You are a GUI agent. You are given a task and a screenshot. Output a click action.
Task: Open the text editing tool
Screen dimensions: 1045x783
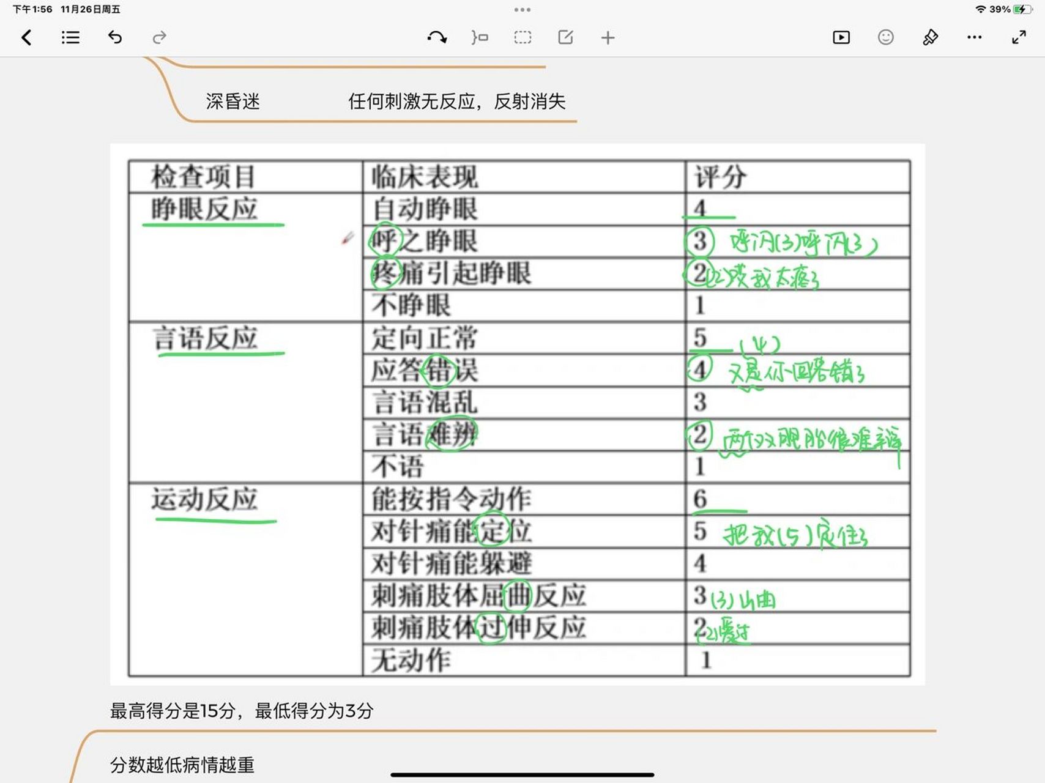565,37
